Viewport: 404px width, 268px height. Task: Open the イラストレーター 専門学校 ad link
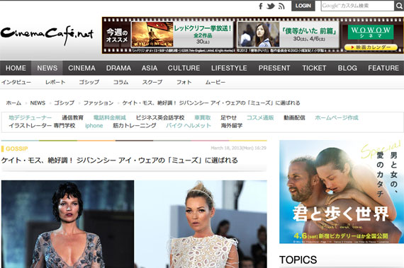pos(42,126)
